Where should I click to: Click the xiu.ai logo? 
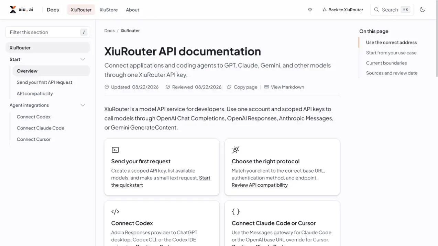(x=21, y=10)
